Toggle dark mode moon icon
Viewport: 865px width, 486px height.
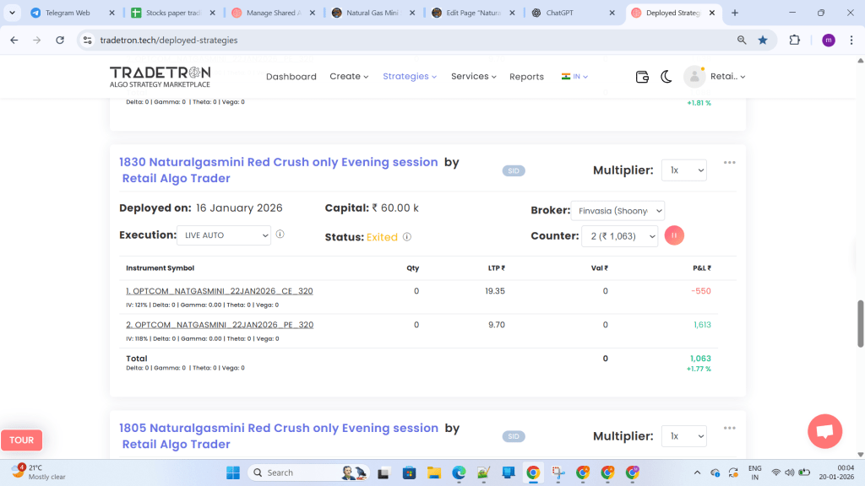click(x=666, y=77)
